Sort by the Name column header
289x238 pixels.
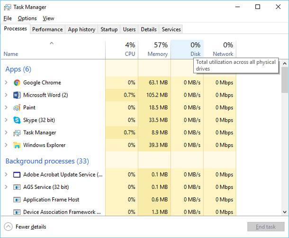53,50
